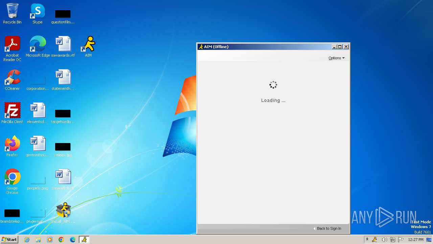Image resolution: width=433 pixels, height=244 pixels.
Task: Launch Microsoft Edge from desktop
Action: pyautogui.click(x=38, y=47)
